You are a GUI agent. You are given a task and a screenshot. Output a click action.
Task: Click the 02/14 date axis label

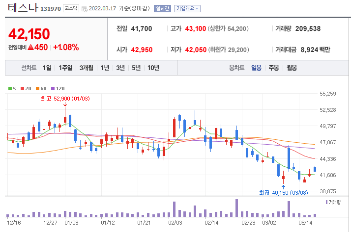[x=211, y=223]
